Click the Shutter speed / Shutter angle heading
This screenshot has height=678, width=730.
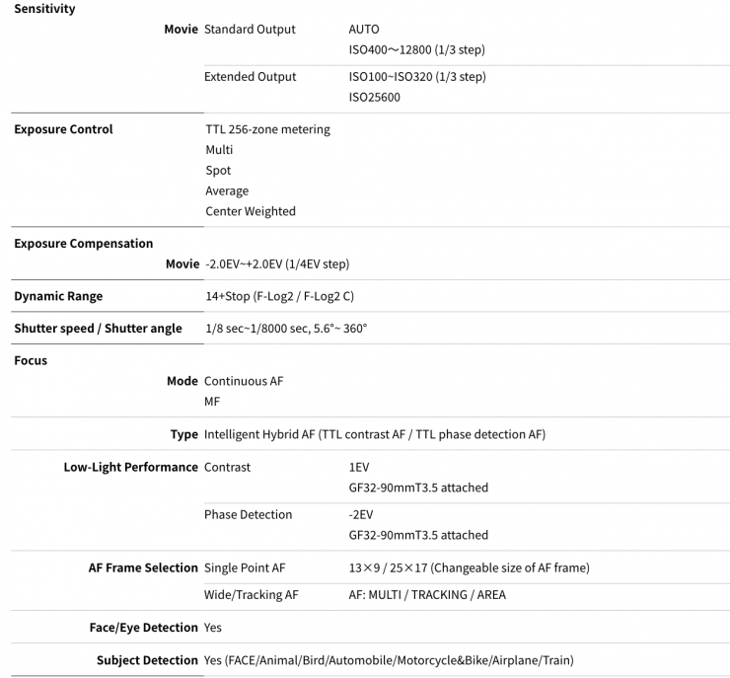pyautogui.click(x=98, y=329)
